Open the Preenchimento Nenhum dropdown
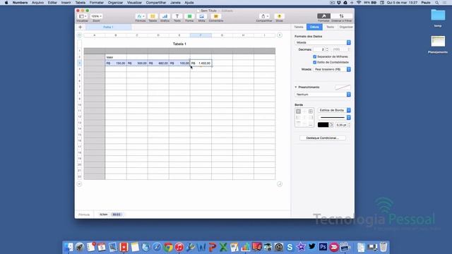The image size is (452, 254). pos(323,95)
